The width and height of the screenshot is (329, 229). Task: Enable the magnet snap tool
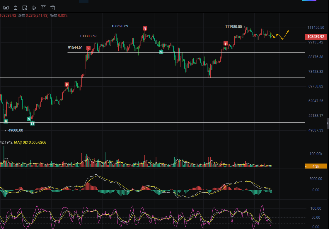coord(34,8)
